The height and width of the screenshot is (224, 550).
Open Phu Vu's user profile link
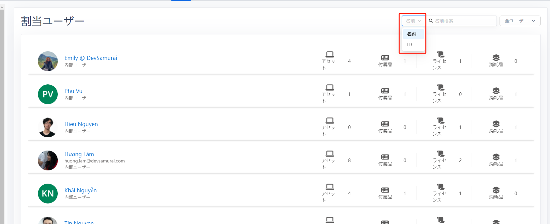coord(73,91)
